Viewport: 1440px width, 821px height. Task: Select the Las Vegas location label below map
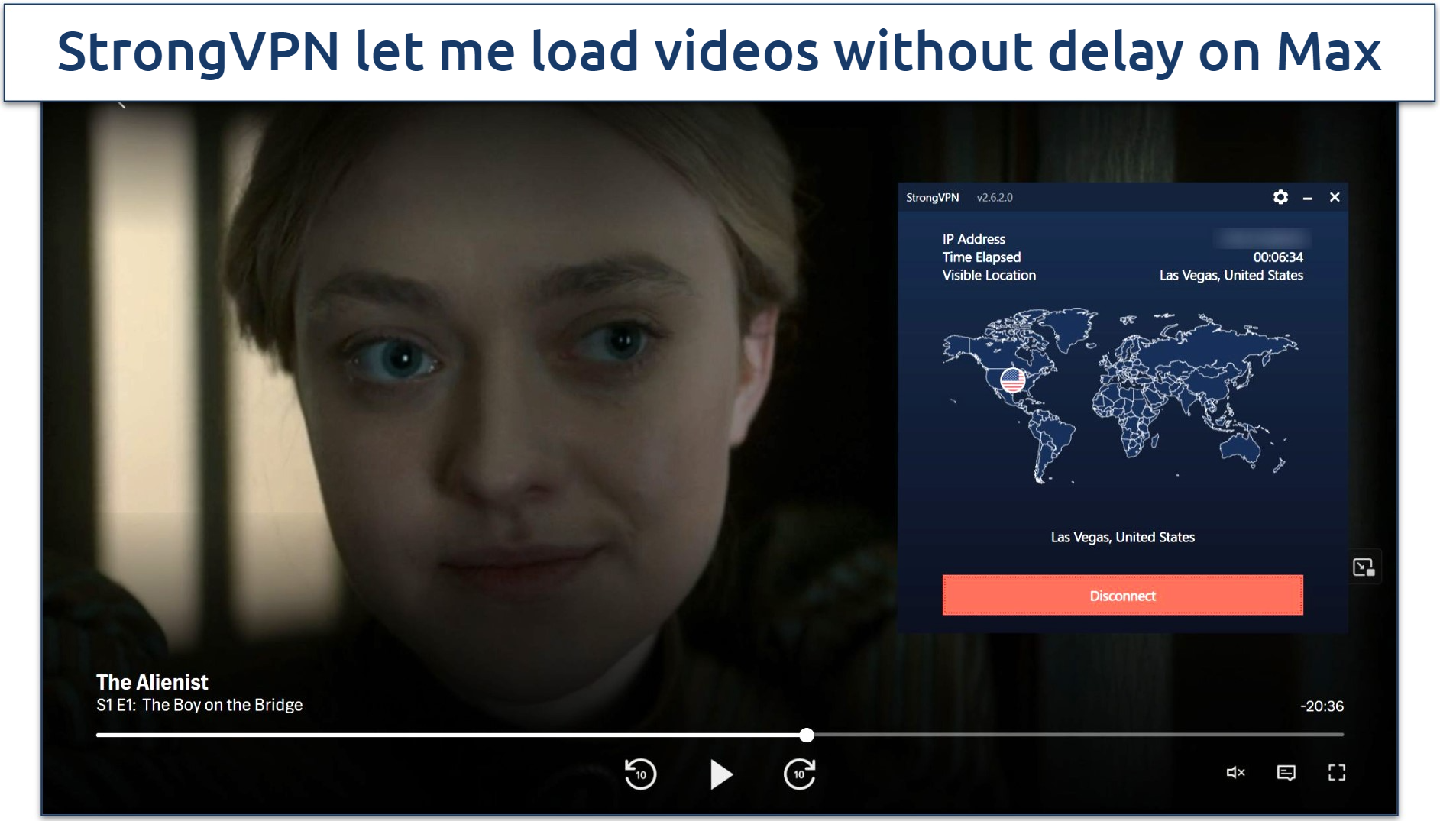point(1122,537)
